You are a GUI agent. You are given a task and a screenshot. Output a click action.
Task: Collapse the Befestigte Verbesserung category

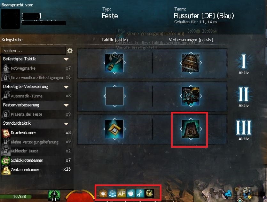click(x=66, y=87)
